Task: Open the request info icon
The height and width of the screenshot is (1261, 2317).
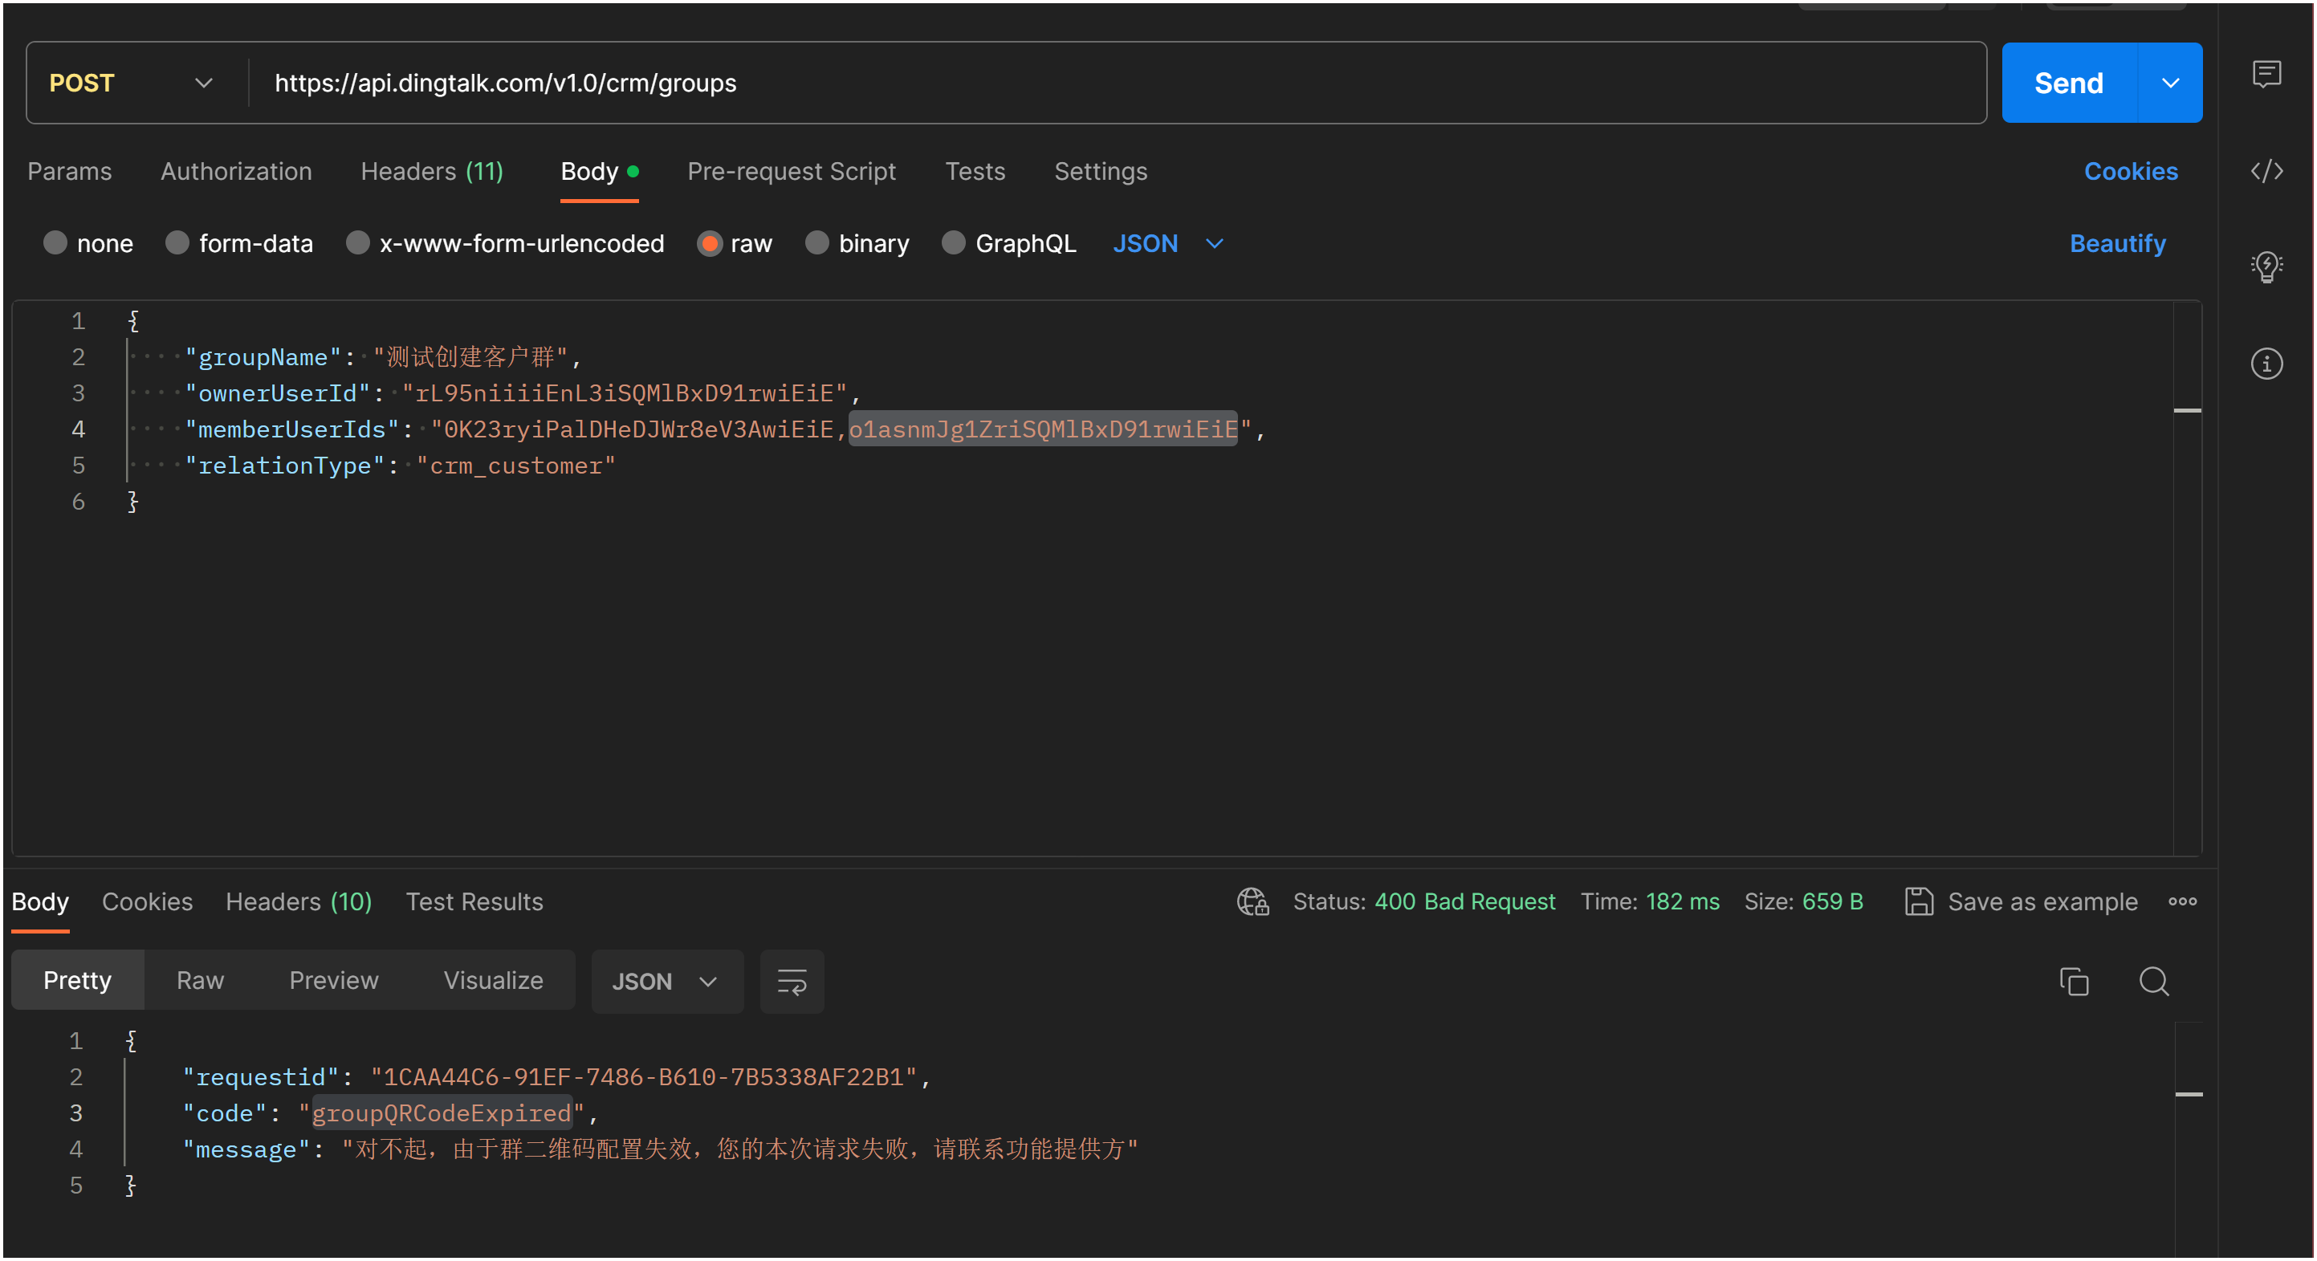Action: pyautogui.click(x=2266, y=364)
